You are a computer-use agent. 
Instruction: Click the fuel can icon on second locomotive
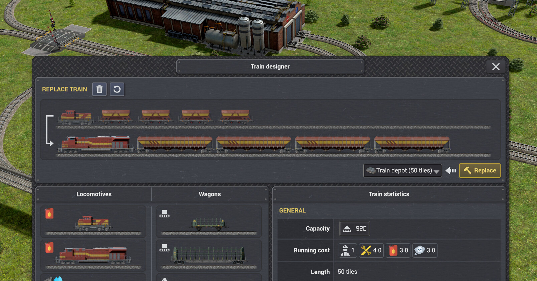pos(49,247)
